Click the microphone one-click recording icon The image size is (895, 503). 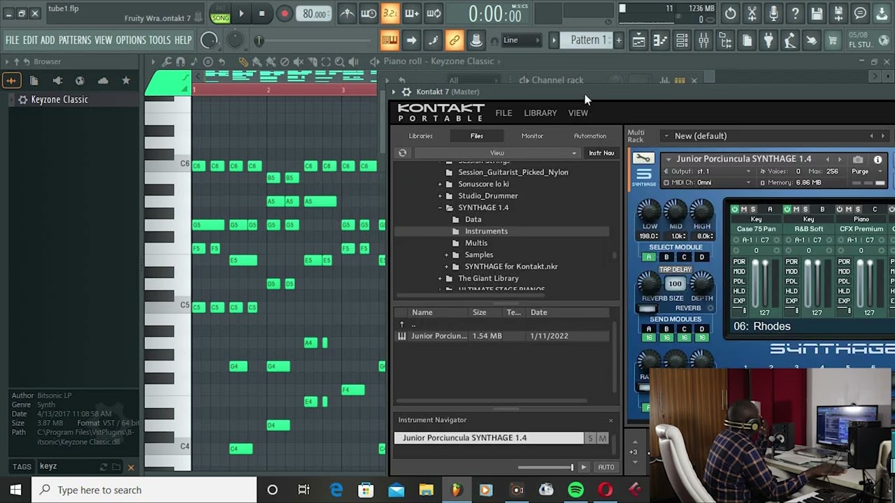(x=773, y=13)
